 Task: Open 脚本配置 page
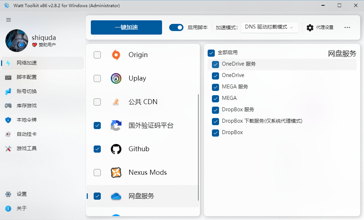(x=27, y=77)
